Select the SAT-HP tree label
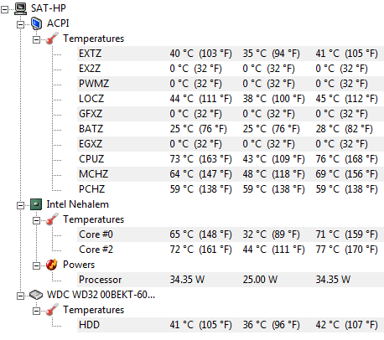This screenshot has height=340, width=384. [49, 8]
